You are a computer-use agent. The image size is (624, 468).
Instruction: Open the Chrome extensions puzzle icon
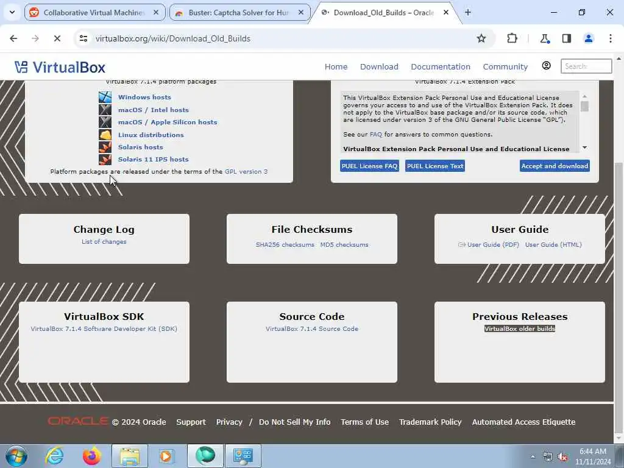tap(512, 38)
